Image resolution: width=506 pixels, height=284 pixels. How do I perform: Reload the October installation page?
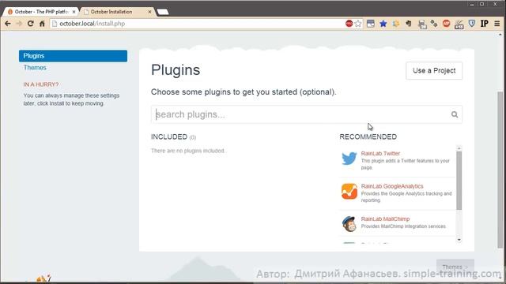coord(30,24)
